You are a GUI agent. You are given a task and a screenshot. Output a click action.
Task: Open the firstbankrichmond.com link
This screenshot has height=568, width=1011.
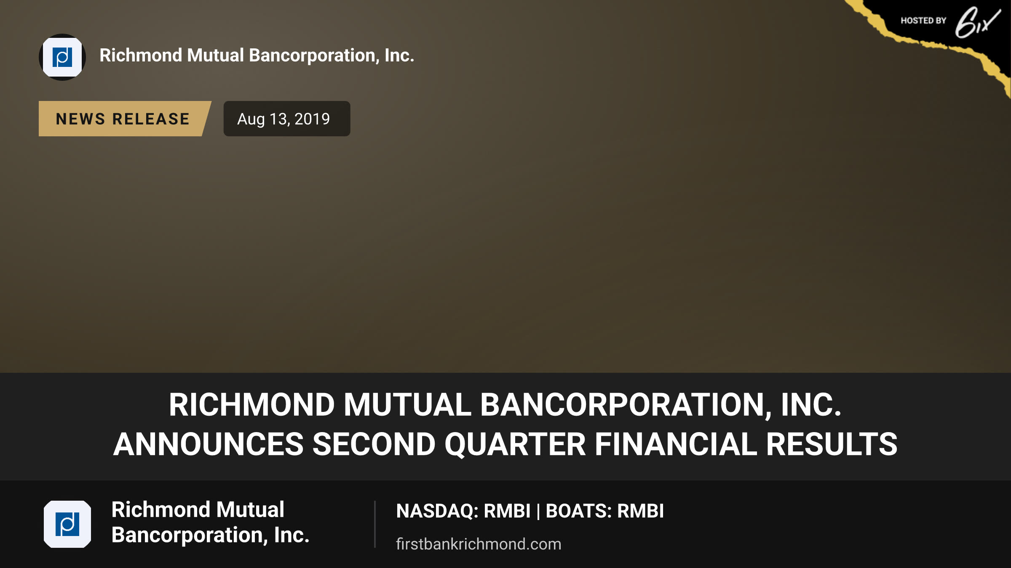click(x=479, y=544)
